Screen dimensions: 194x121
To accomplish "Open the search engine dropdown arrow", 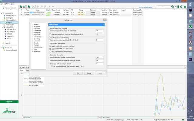I will point(175,7).
